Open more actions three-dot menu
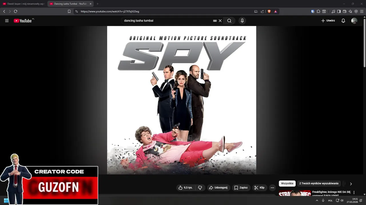Image resolution: width=366 pixels, height=205 pixels. pyautogui.click(x=272, y=188)
